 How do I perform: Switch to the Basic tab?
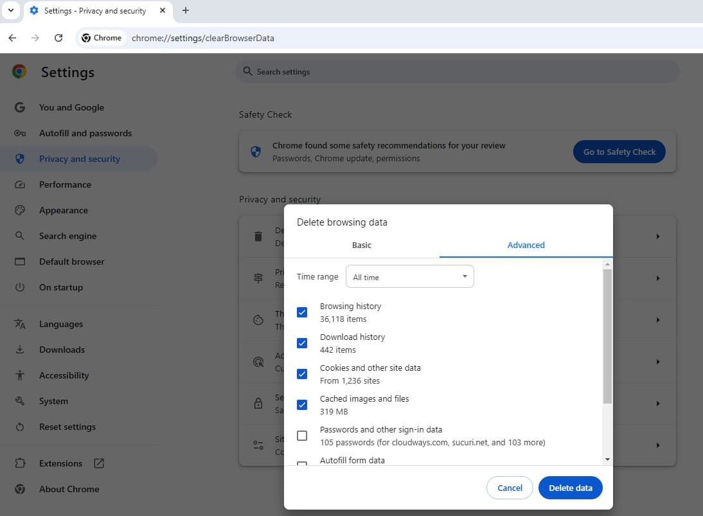[x=362, y=245]
